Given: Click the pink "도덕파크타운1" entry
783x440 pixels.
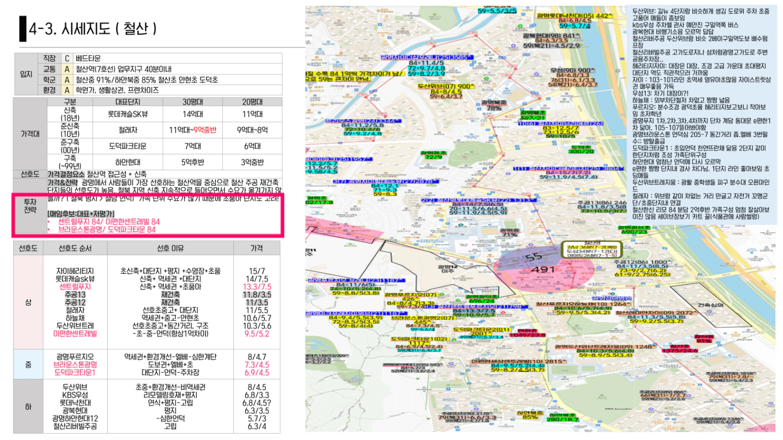Looking at the screenshot, I should (75, 373).
